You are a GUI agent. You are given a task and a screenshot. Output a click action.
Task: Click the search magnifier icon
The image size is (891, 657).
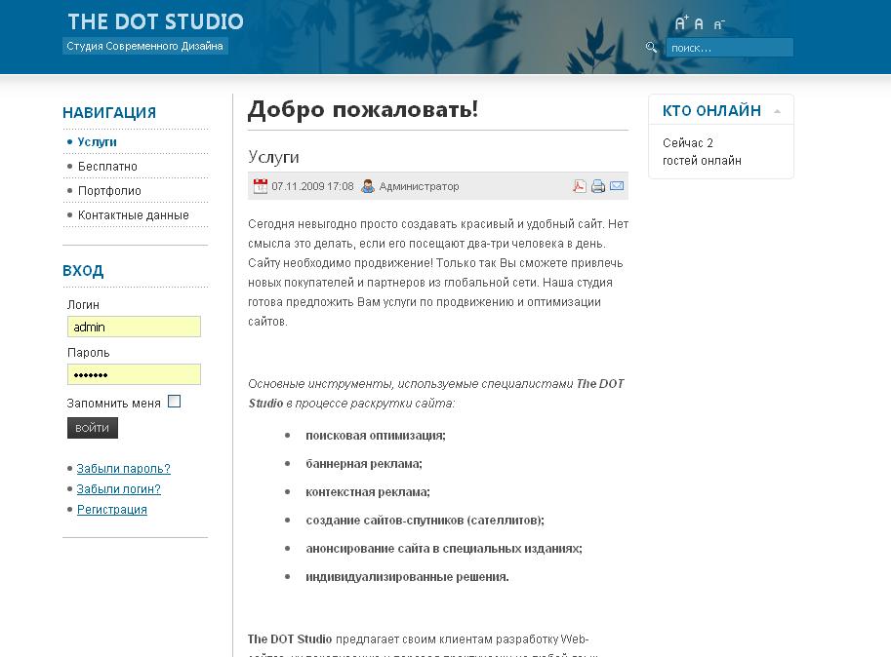point(652,45)
